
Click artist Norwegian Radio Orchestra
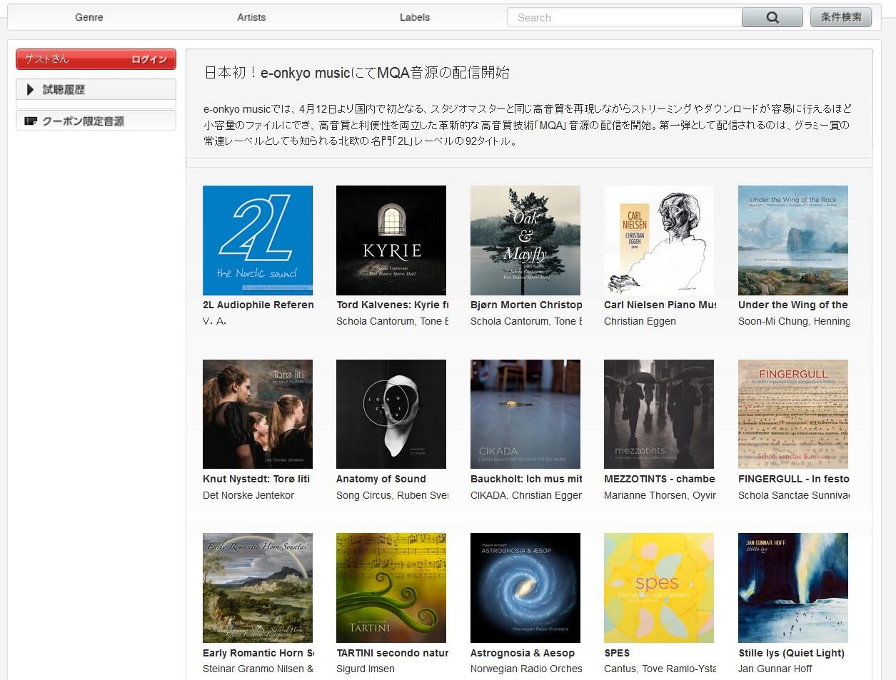526,669
